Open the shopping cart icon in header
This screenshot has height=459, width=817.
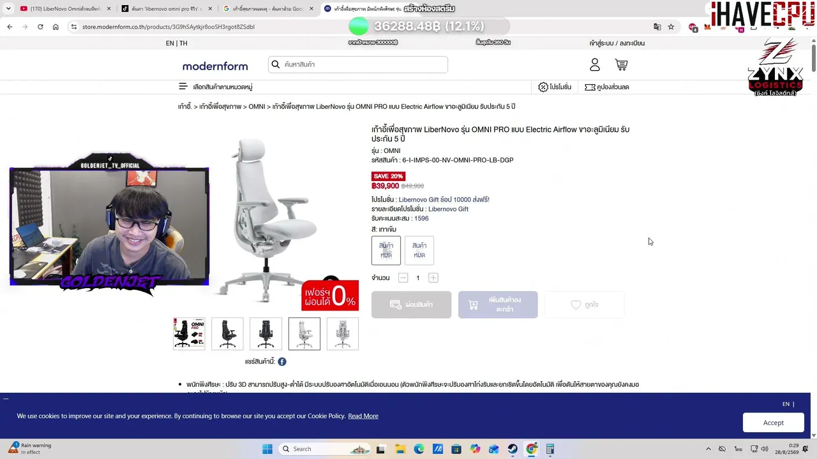tap(621, 64)
